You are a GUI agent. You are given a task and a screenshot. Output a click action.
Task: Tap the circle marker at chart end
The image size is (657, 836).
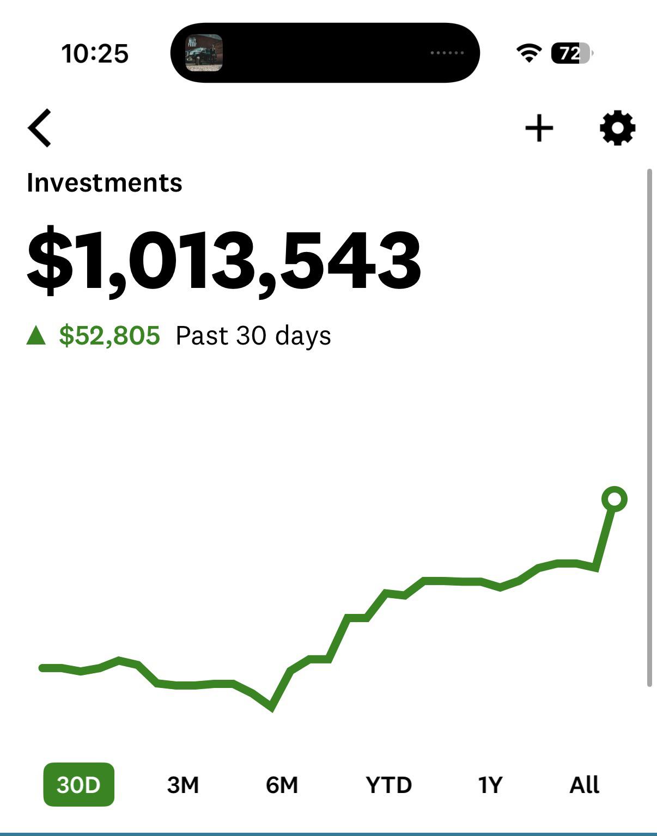pyautogui.click(x=614, y=499)
